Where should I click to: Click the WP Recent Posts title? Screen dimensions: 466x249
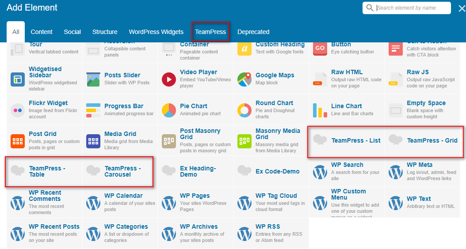point(54,226)
